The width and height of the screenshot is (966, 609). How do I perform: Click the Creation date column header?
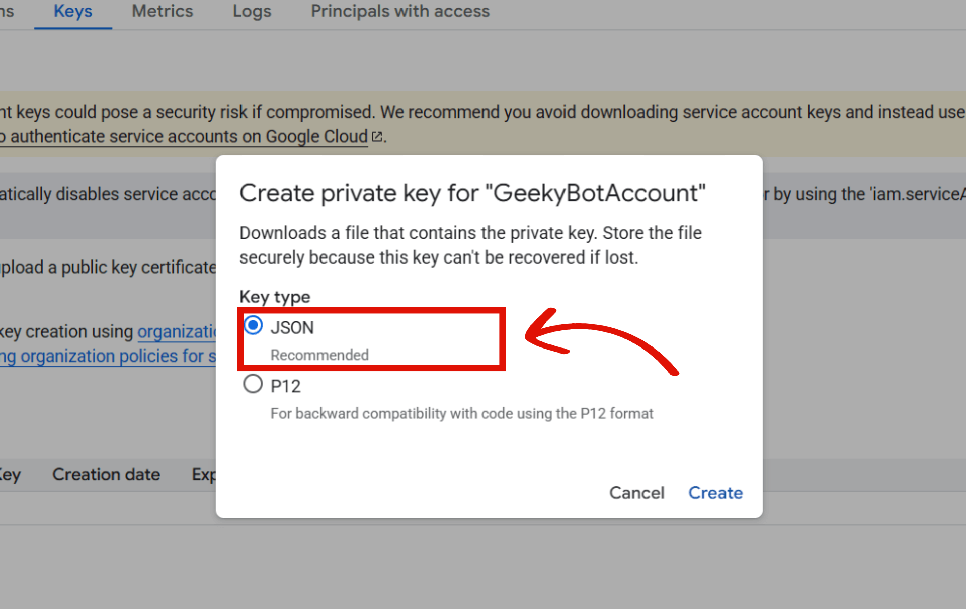pos(106,474)
